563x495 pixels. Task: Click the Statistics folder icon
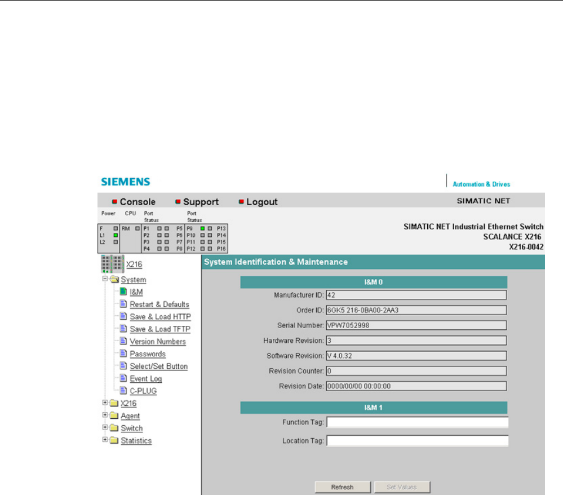(x=114, y=440)
